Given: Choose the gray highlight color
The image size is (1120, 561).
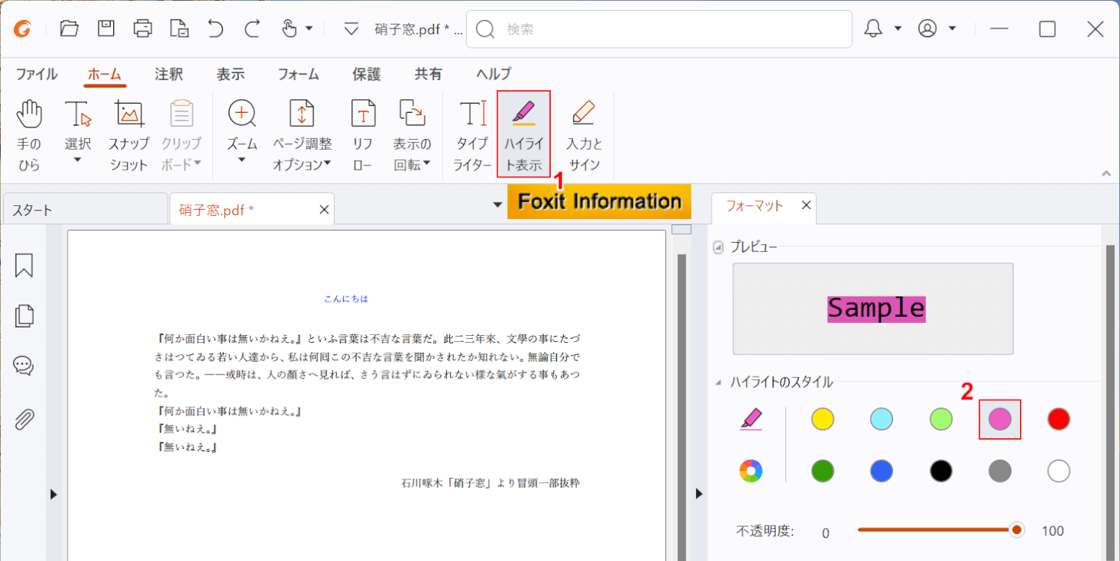Looking at the screenshot, I should (x=999, y=470).
